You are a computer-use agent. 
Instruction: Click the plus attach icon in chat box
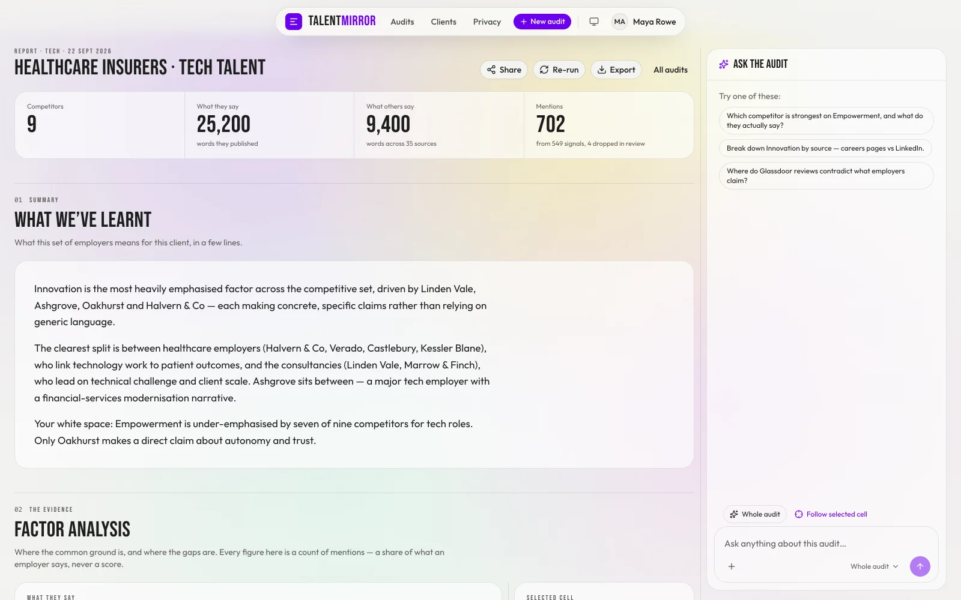click(x=732, y=566)
